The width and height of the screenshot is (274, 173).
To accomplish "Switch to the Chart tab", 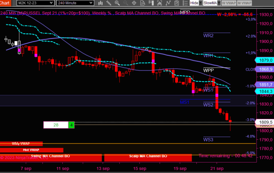I will 5,3.
